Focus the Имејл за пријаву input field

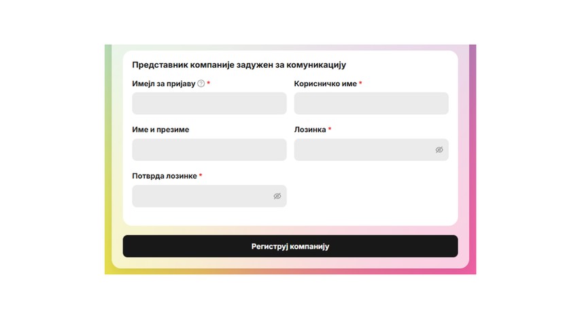(209, 103)
